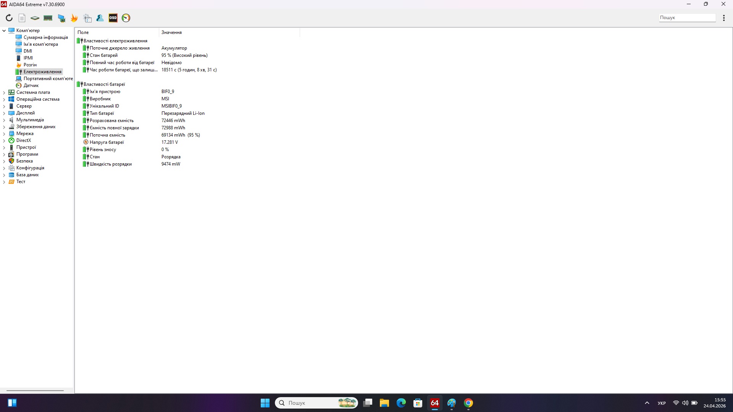Click inside the Пошук search field
The height and width of the screenshot is (412, 733).
tap(687, 18)
